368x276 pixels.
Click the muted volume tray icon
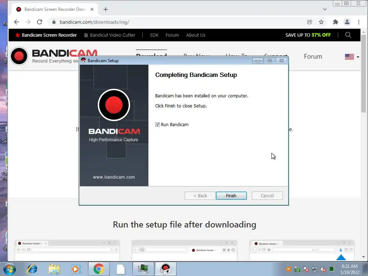323,269
